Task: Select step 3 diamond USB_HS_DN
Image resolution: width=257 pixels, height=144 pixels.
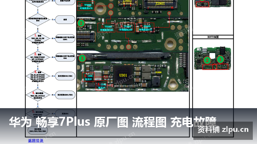Action: (38, 76)
